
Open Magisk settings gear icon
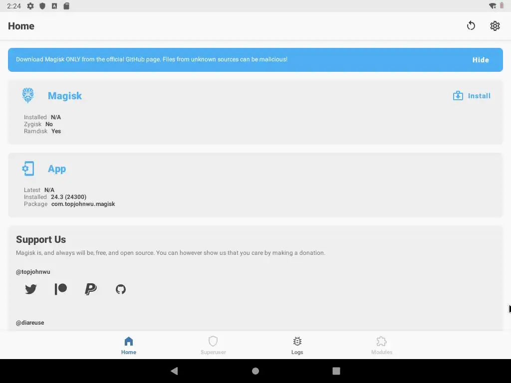click(495, 26)
